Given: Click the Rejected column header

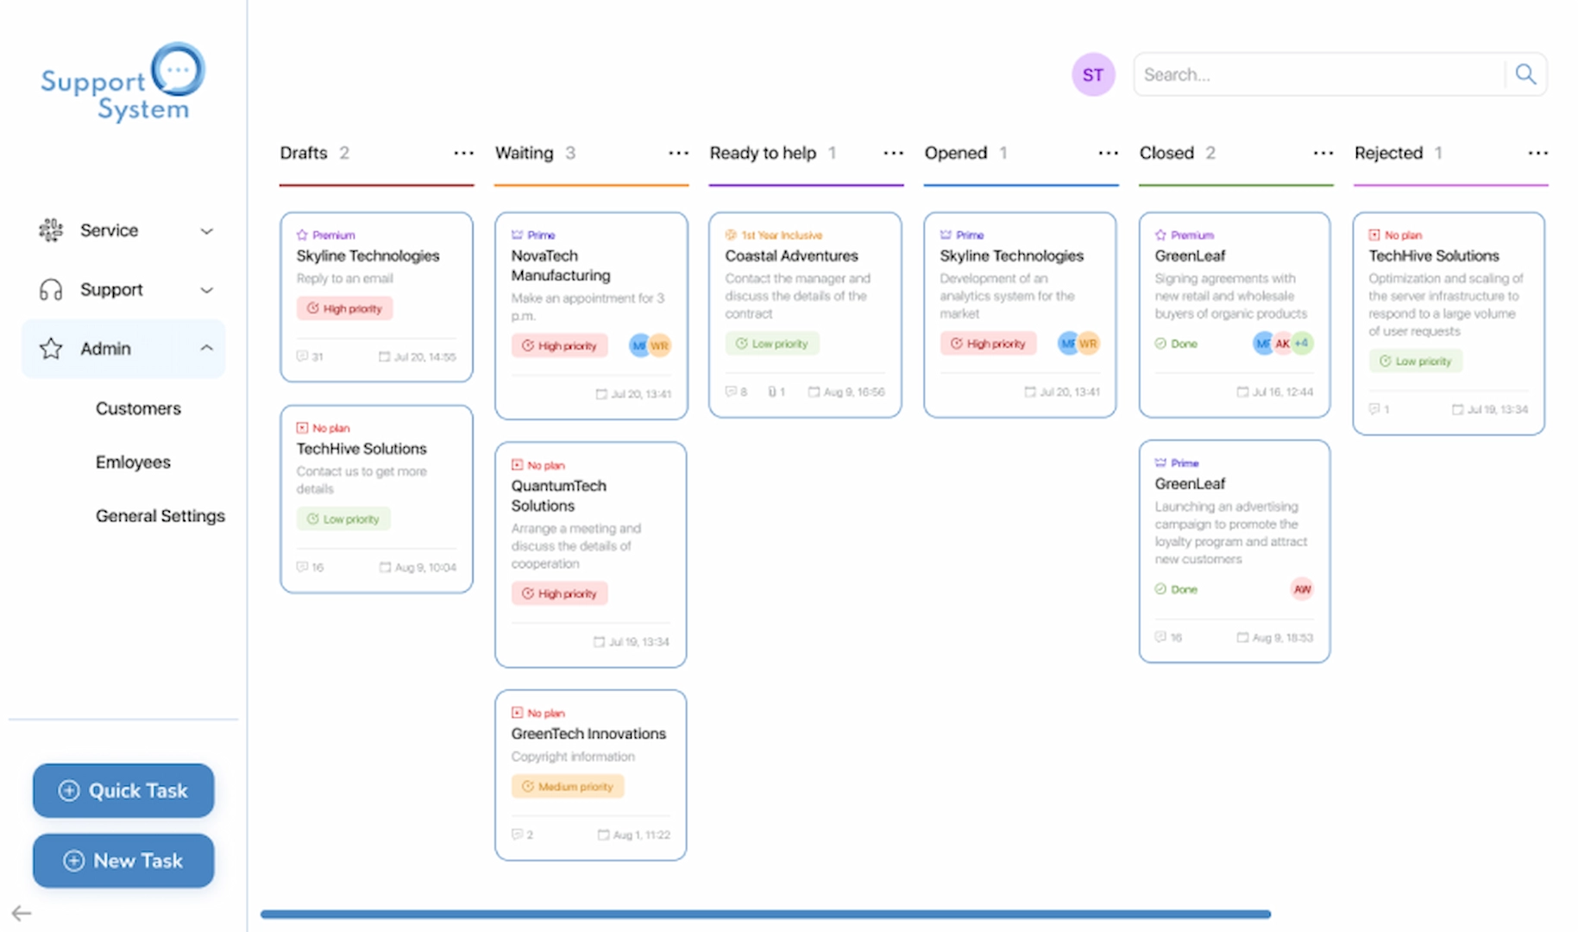Looking at the screenshot, I should pos(1388,153).
